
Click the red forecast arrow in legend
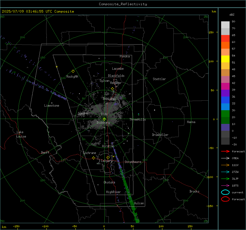(x=225, y=151)
